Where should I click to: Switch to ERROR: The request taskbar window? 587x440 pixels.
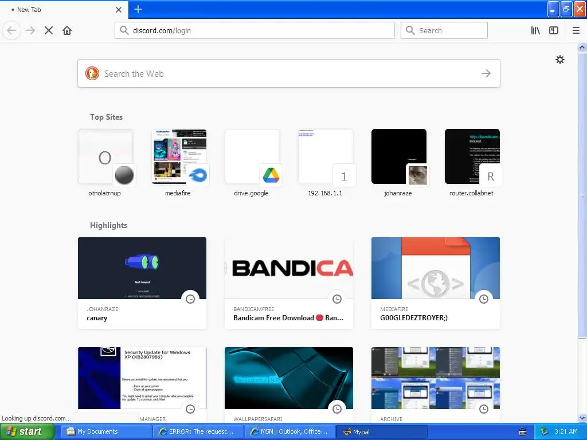pos(197,432)
